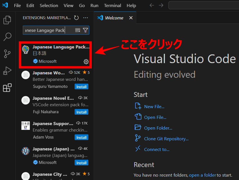Click the Fuji Nakahara publisher name
This screenshot has height=180, width=239.
coord(46,112)
